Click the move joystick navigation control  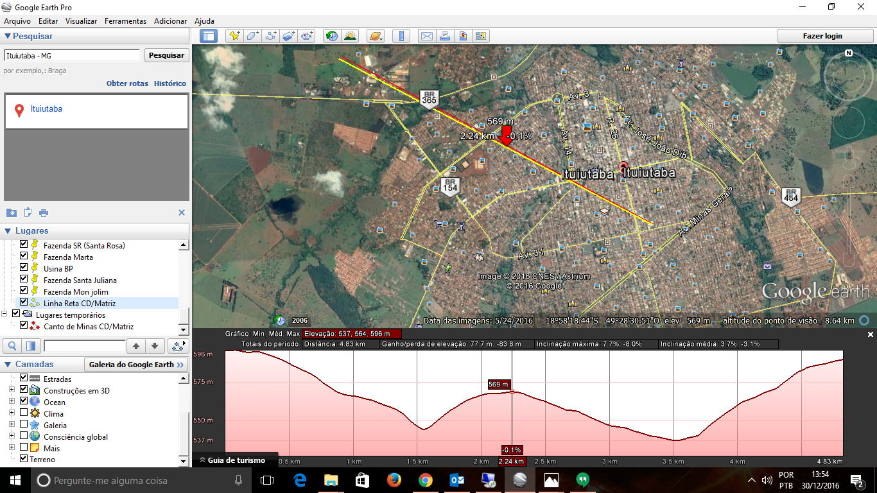click(x=849, y=122)
